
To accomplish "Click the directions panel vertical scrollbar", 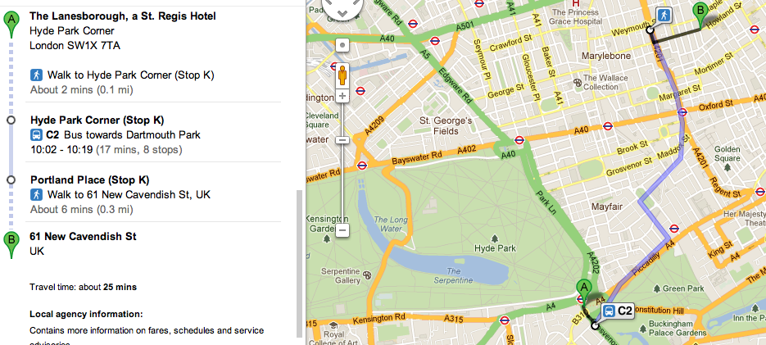I will click(x=298, y=262).
